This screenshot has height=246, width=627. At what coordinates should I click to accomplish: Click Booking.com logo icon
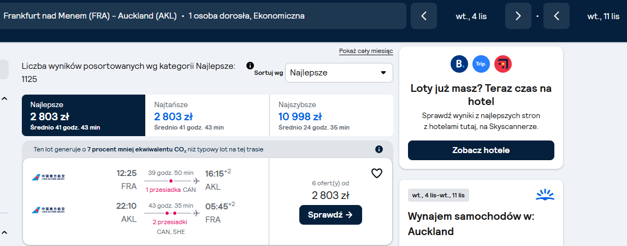pyautogui.click(x=459, y=64)
